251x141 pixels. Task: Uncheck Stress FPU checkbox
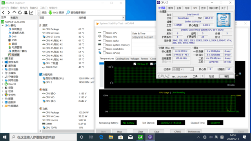(x=104, y=36)
